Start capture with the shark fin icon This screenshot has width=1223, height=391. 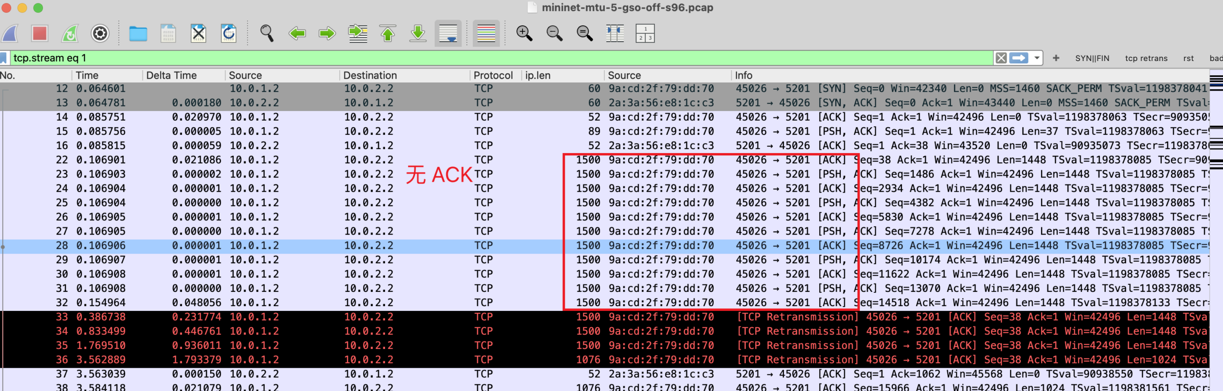point(10,34)
